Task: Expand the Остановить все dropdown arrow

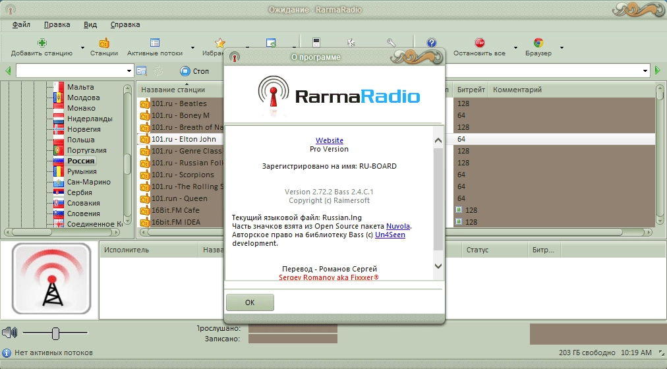Action: point(515,47)
